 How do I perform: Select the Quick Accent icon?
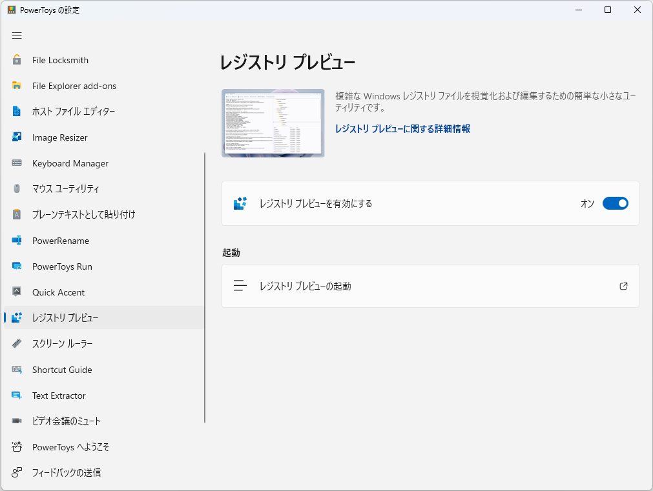tap(17, 292)
